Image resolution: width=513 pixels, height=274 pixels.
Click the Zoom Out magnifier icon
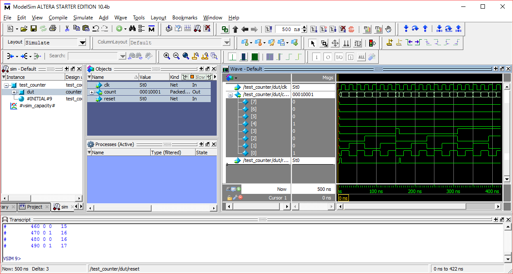176,56
